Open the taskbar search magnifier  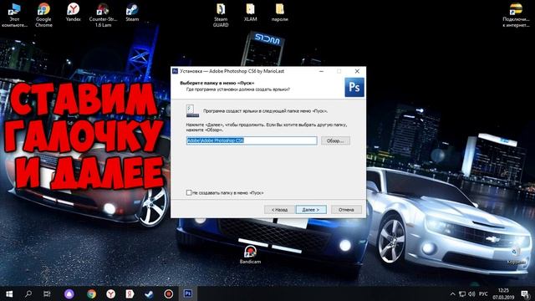coord(28,293)
